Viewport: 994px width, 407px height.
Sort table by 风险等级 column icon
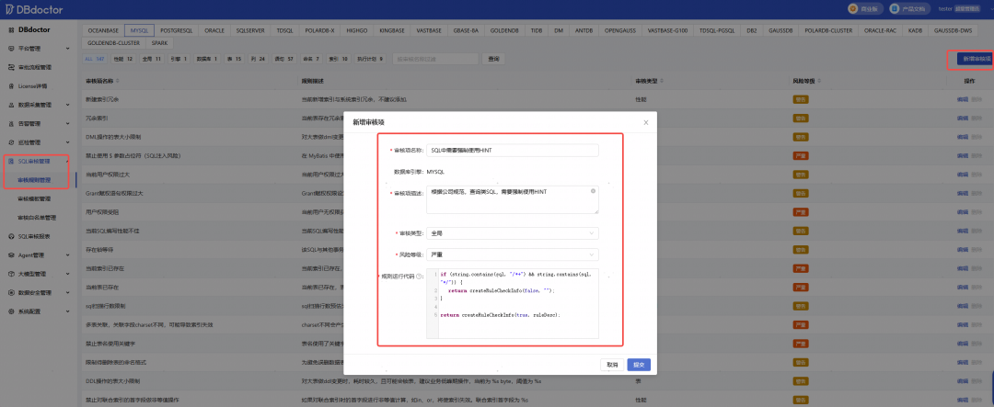(x=818, y=81)
